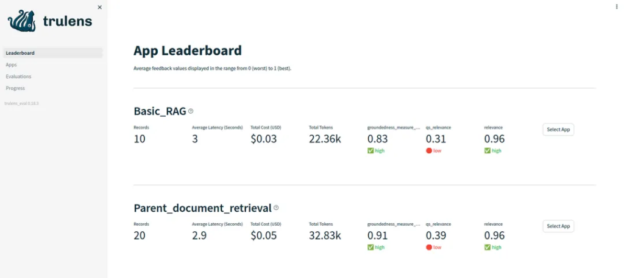Click the Basic_RAG Total Tokens value 22.36k

click(325, 139)
